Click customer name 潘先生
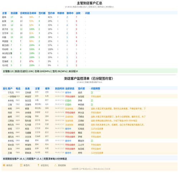The width and height of the screenshot is (179, 177). pos(11,137)
